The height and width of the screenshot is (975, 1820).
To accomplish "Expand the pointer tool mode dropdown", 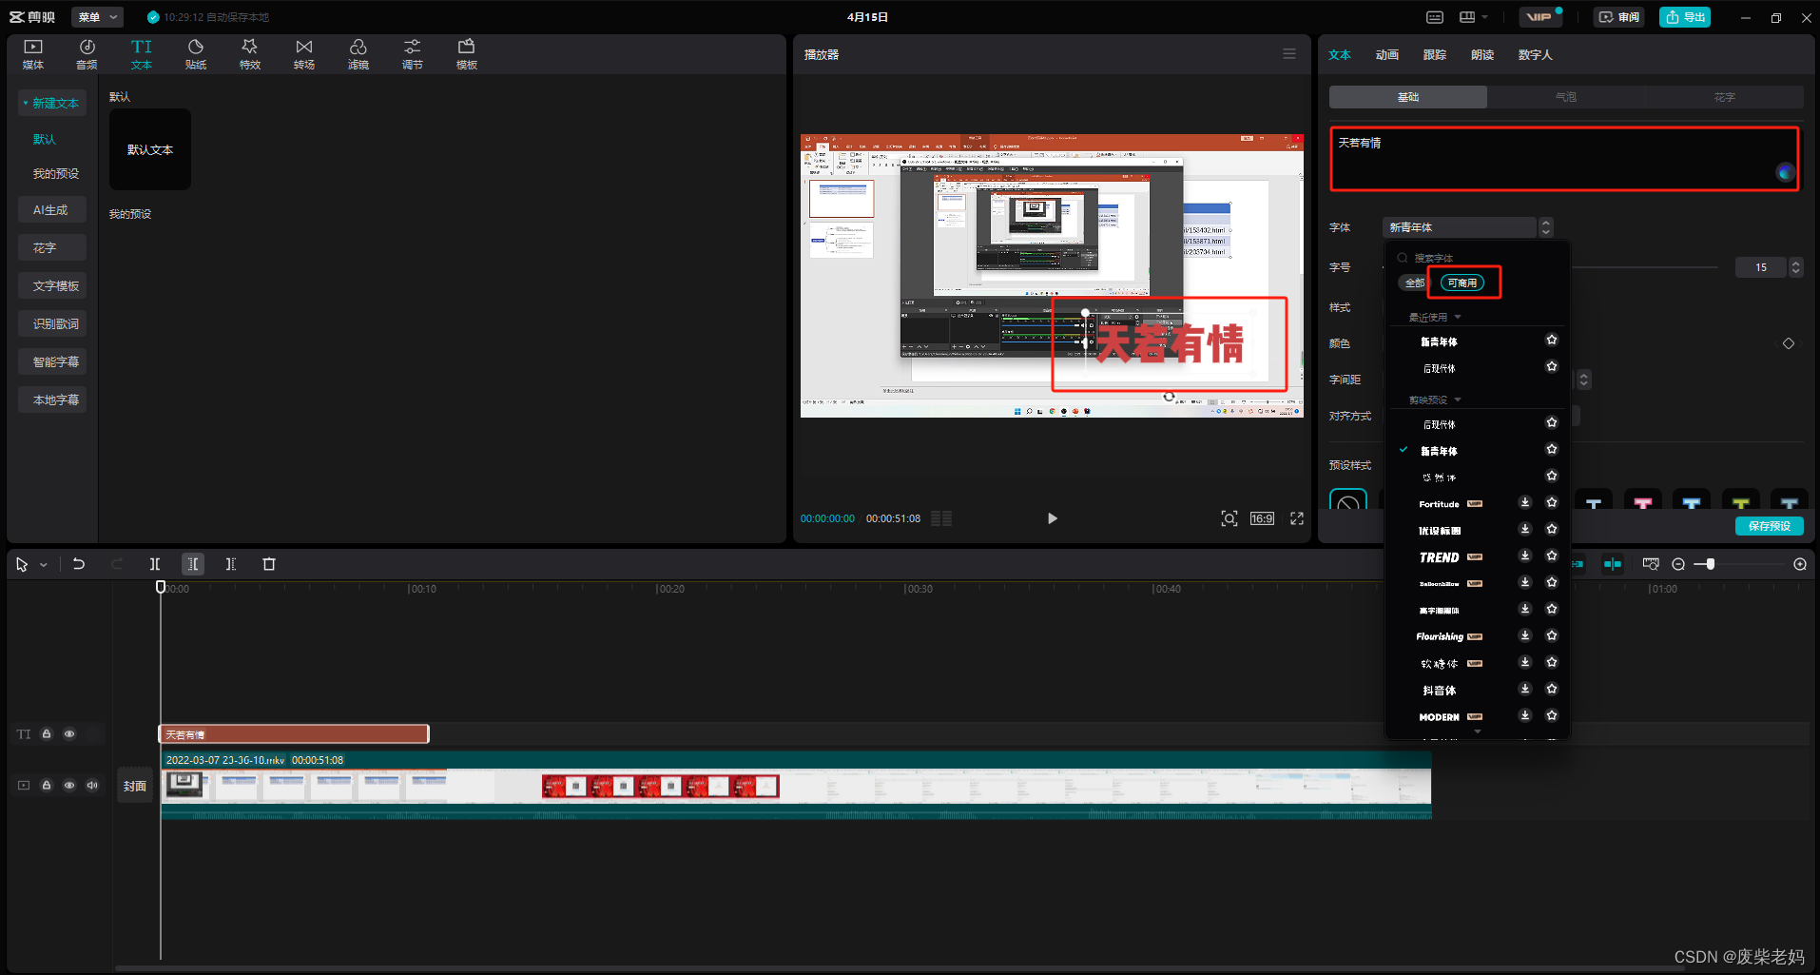I will (44, 565).
